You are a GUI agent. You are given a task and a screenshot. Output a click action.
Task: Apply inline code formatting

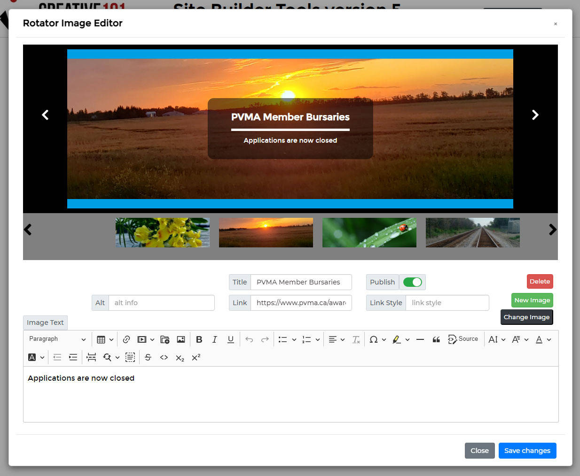[164, 357]
